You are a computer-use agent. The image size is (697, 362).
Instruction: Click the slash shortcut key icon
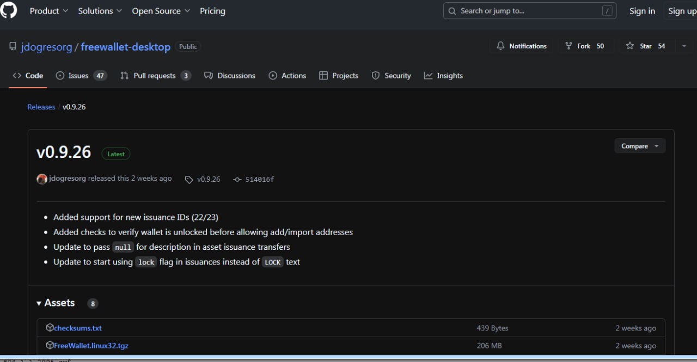(x=607, y=11)
